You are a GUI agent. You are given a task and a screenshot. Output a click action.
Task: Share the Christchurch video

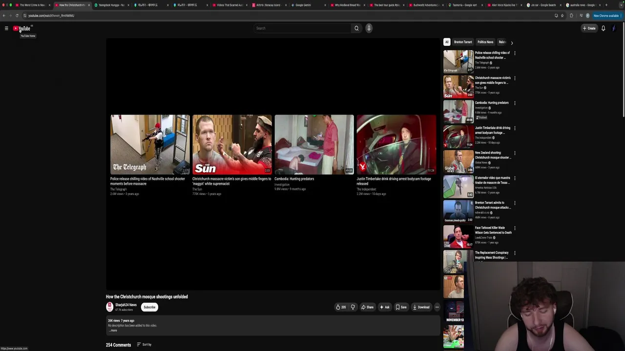point(367,307)
